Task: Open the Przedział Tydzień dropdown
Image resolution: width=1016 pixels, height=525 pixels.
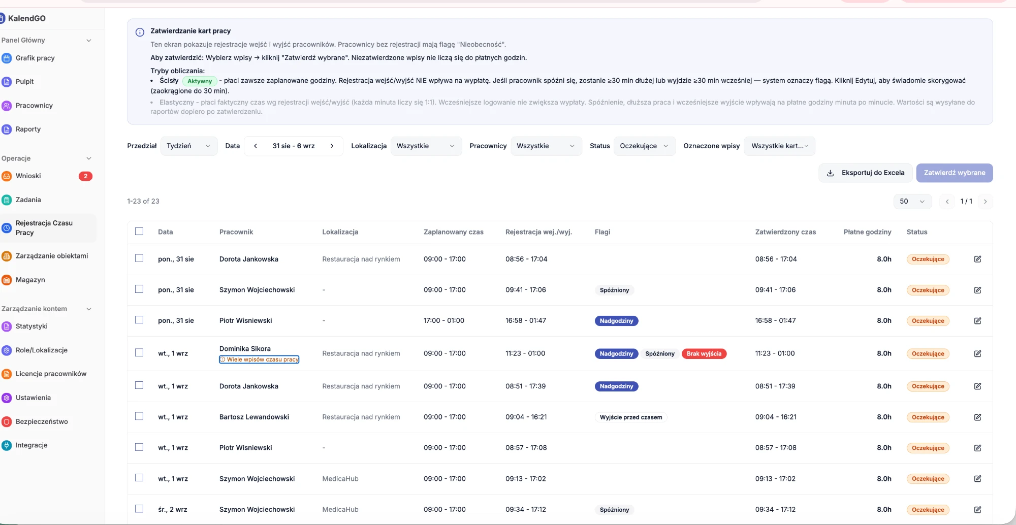Action: 189,146
